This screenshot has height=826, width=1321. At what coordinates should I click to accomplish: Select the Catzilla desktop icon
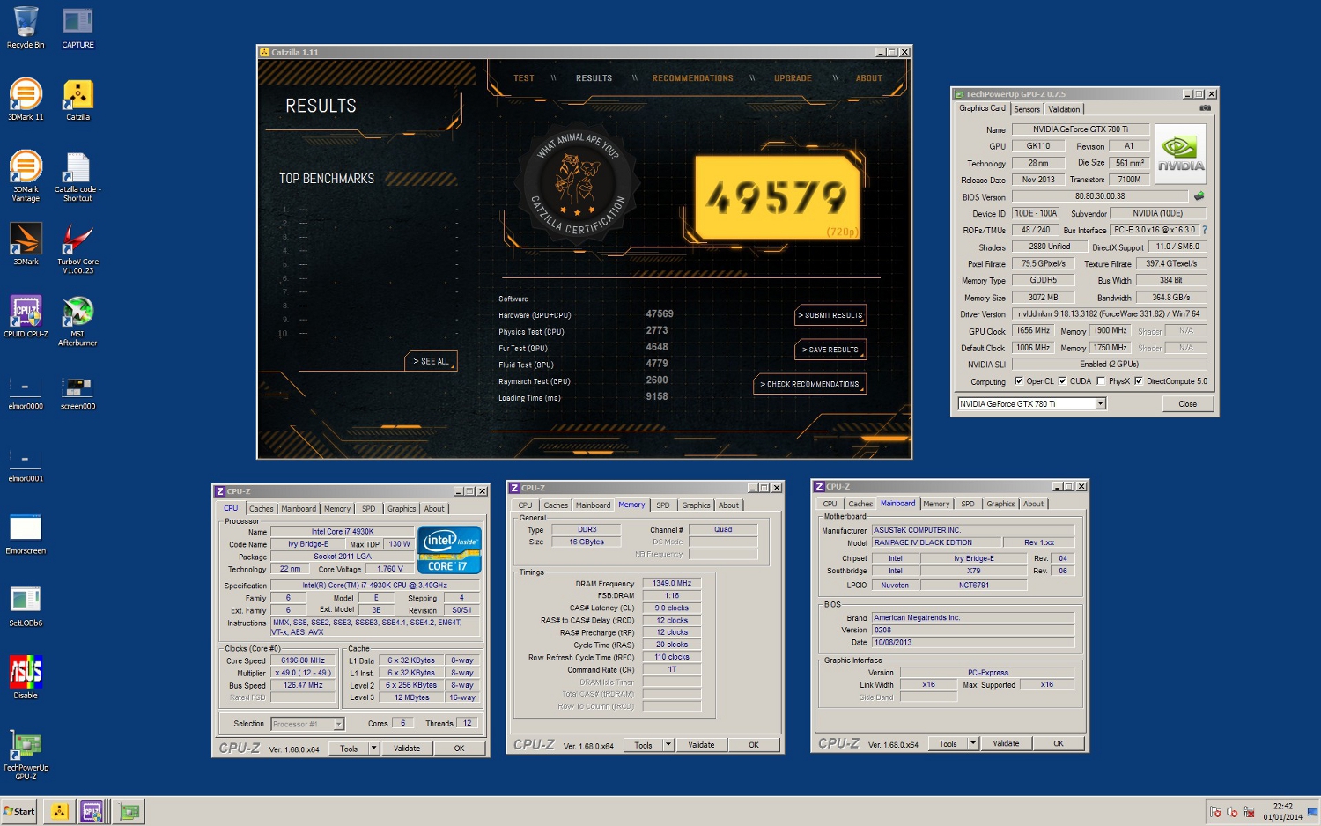pos(77,100)
